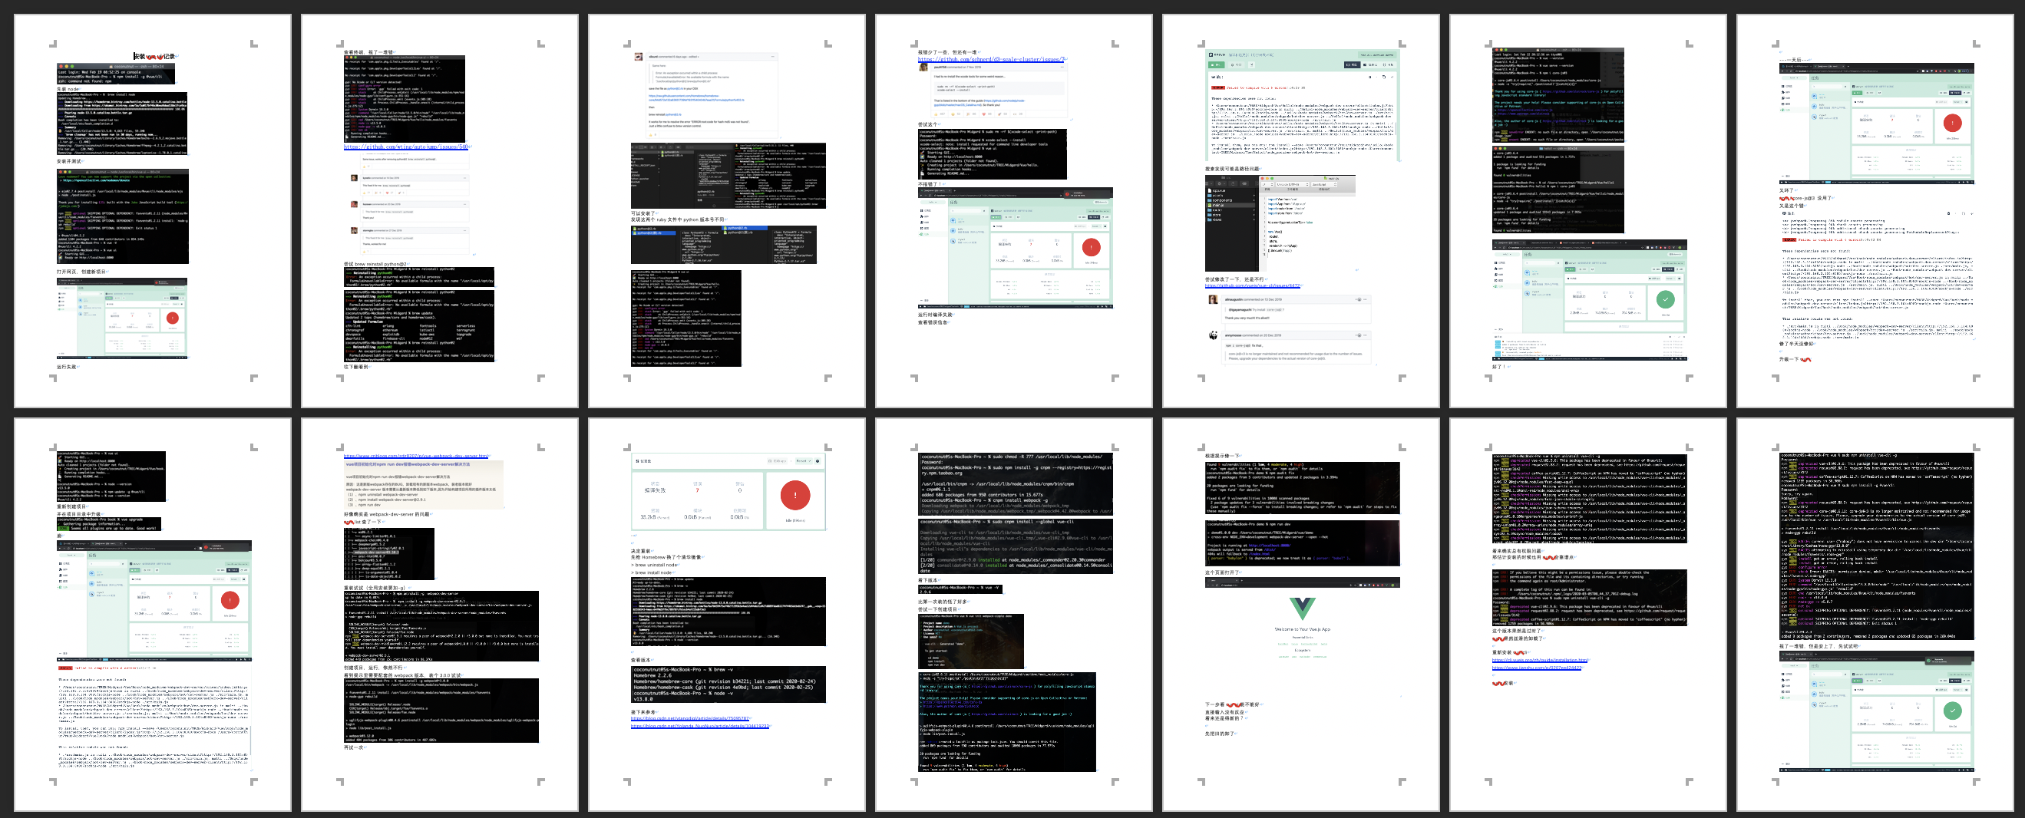Select the 'vue upgrade' terminal image
Screen dimensions: 2025x818
pos(108,524)
